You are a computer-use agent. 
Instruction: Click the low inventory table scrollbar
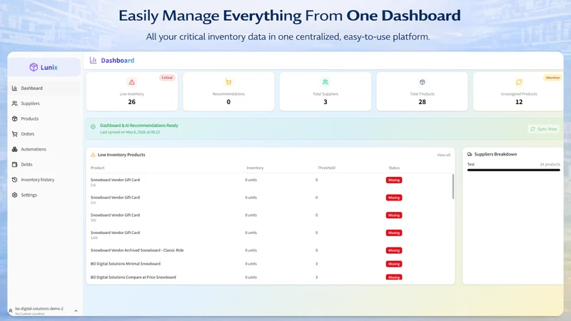453,186
